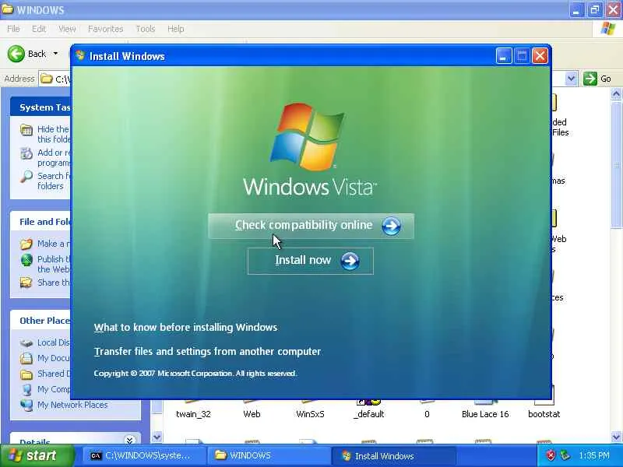Open My Documents in Other Places
Image resolution: width=623 pixels, height=467 pixels.
(53, 358)
